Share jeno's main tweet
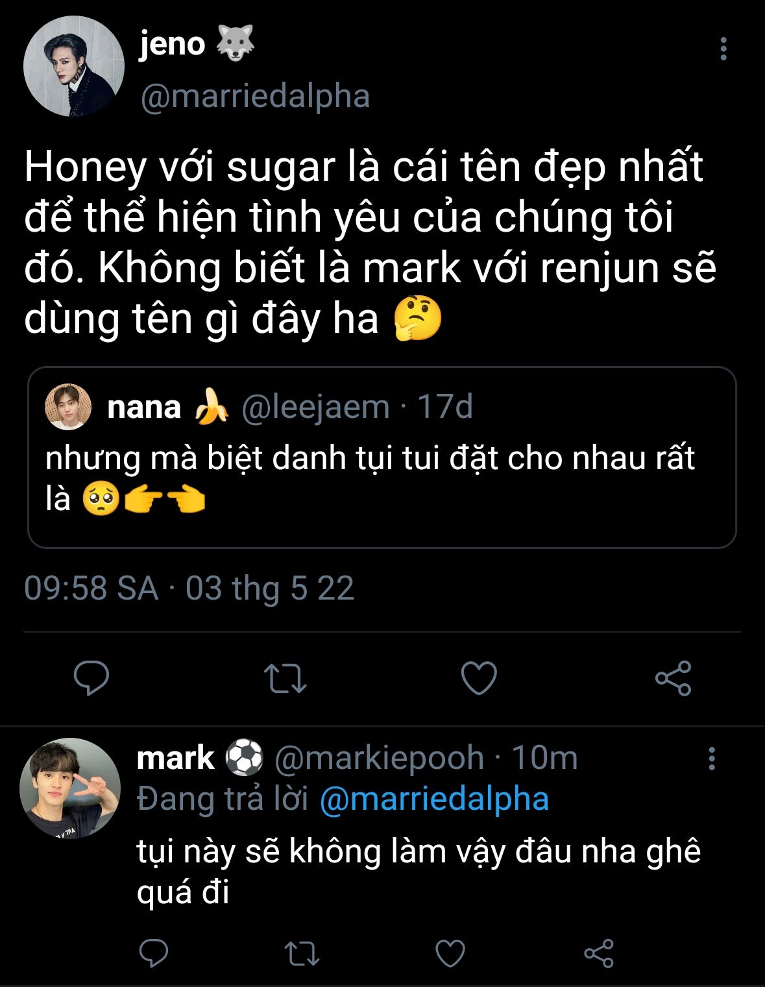The width and height of the screenshot is (765, 987). pos(674,678)
